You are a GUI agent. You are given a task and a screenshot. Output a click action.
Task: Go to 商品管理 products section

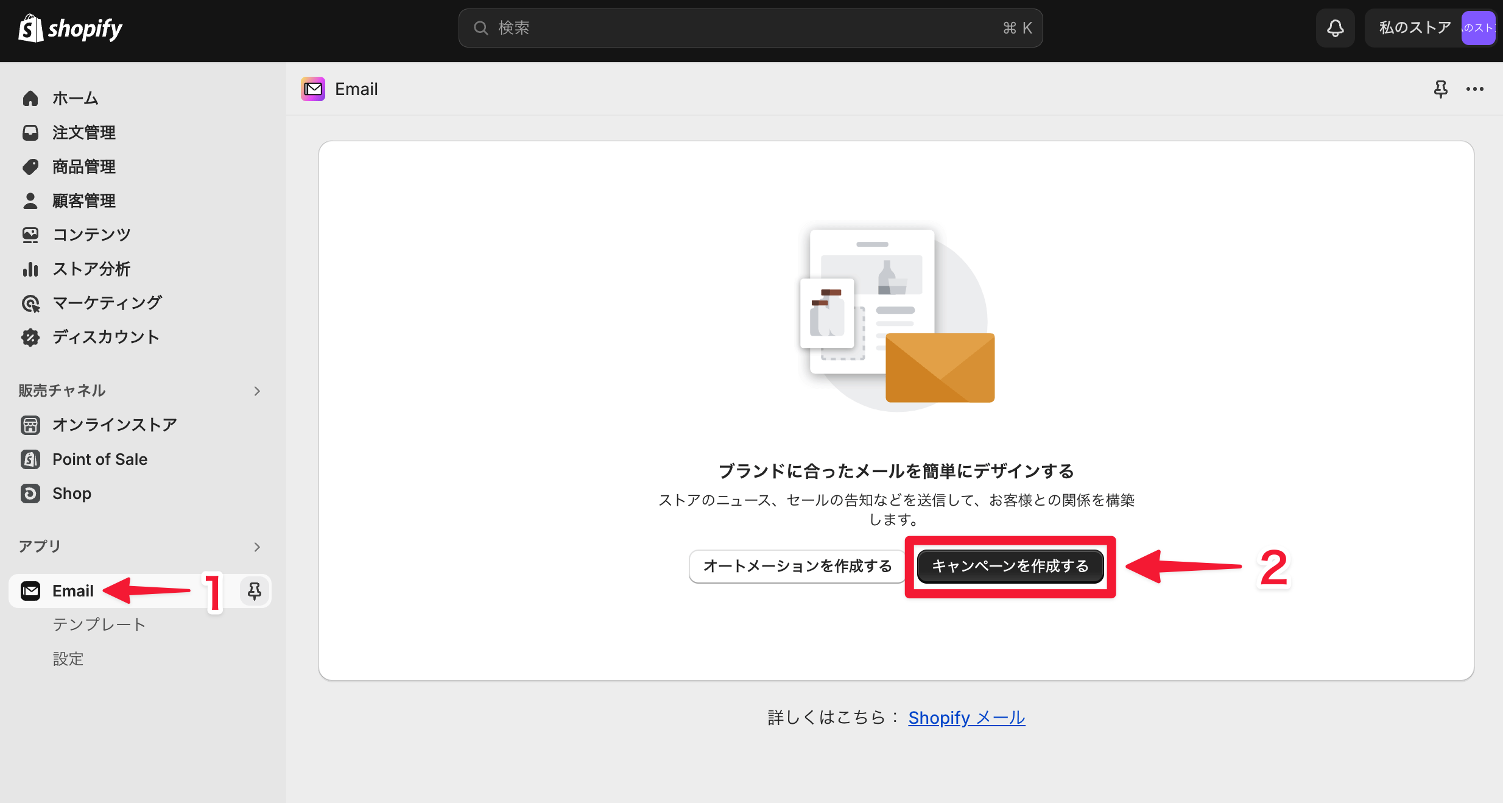click(x=83, y=166)
